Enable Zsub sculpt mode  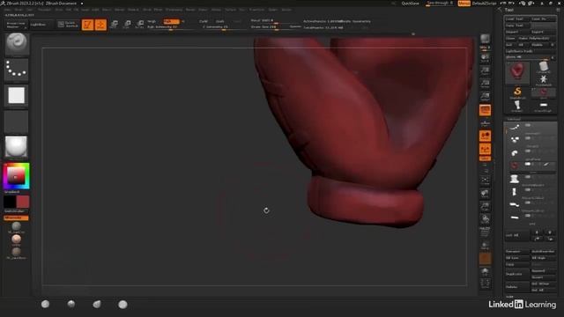click(x=220, y=21)
